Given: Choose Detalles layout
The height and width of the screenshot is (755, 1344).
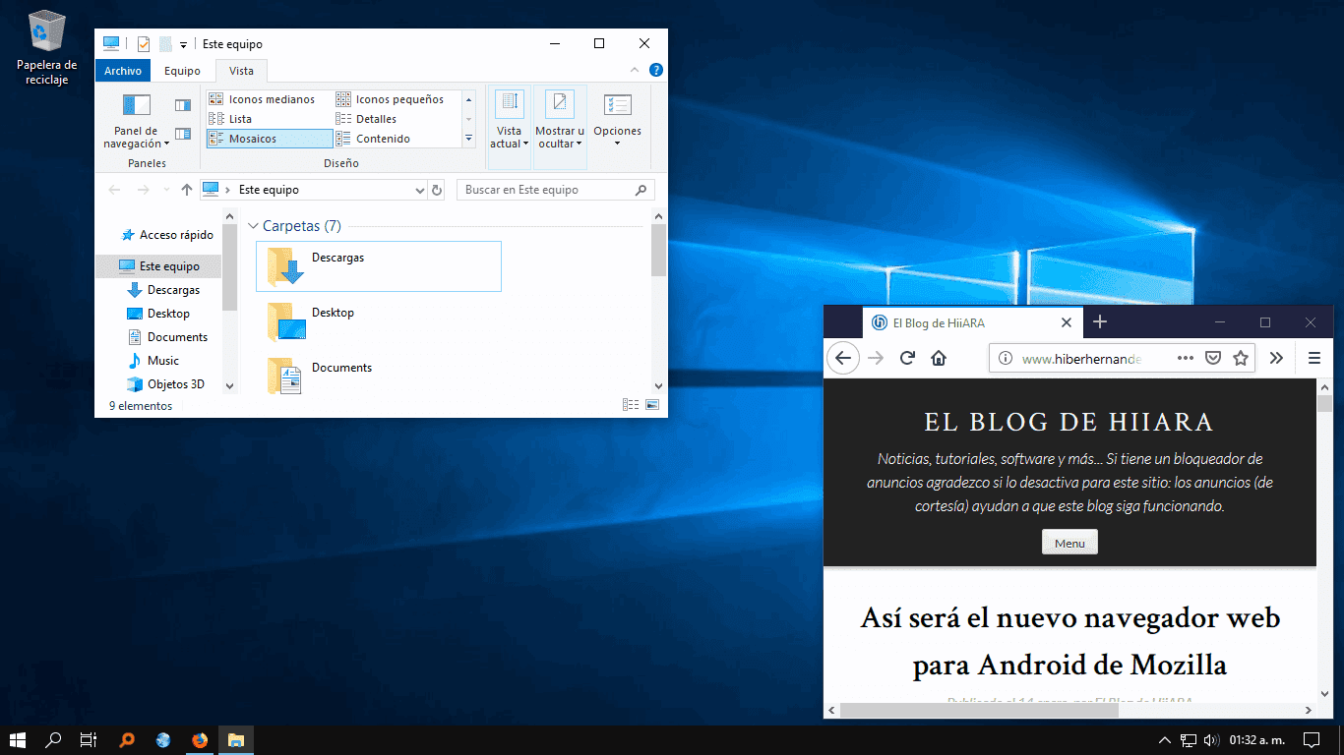Looking at the screenshot, I should point(397,119).
